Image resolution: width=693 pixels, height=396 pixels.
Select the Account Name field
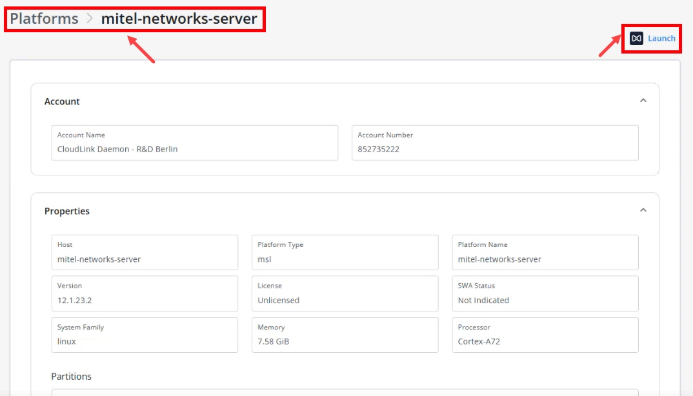pos(195,143)
